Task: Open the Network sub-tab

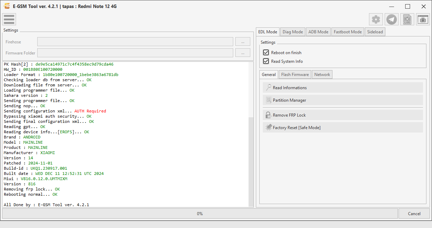Action: click(322, 75)
